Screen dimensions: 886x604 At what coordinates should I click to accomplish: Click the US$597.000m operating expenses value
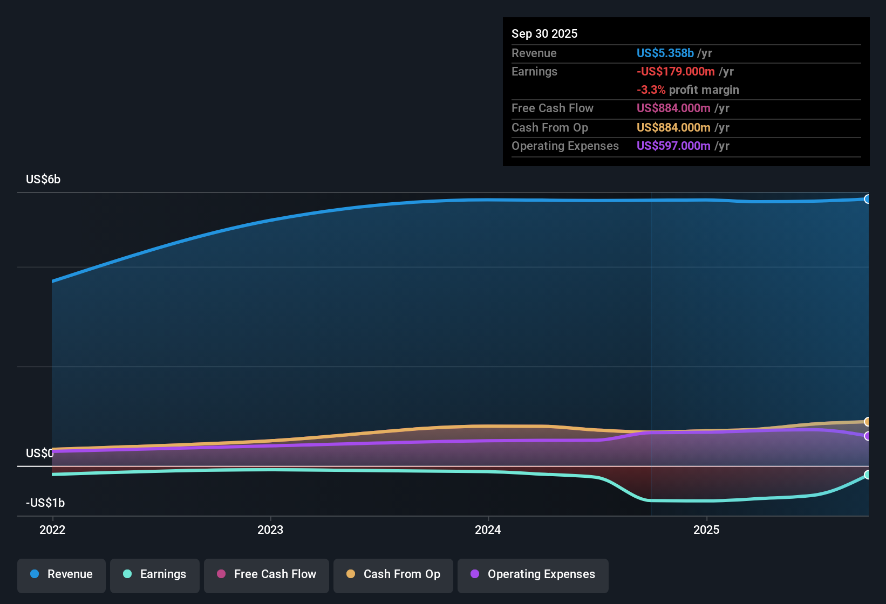[673, 146]
